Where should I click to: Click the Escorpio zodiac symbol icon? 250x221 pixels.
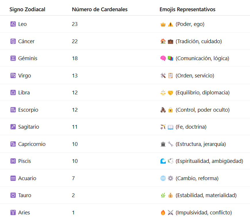(13, 110)
